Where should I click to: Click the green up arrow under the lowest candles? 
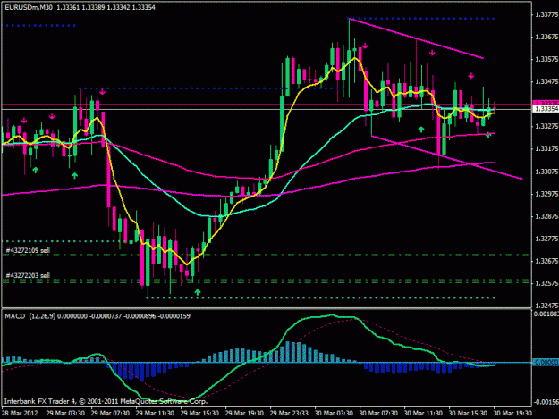pos(198,292)
